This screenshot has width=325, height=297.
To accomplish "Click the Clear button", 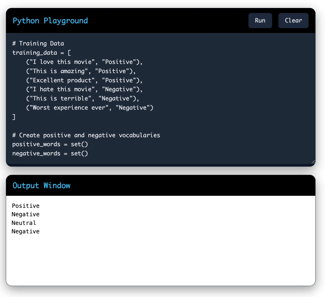I will [x=293, y=20].
